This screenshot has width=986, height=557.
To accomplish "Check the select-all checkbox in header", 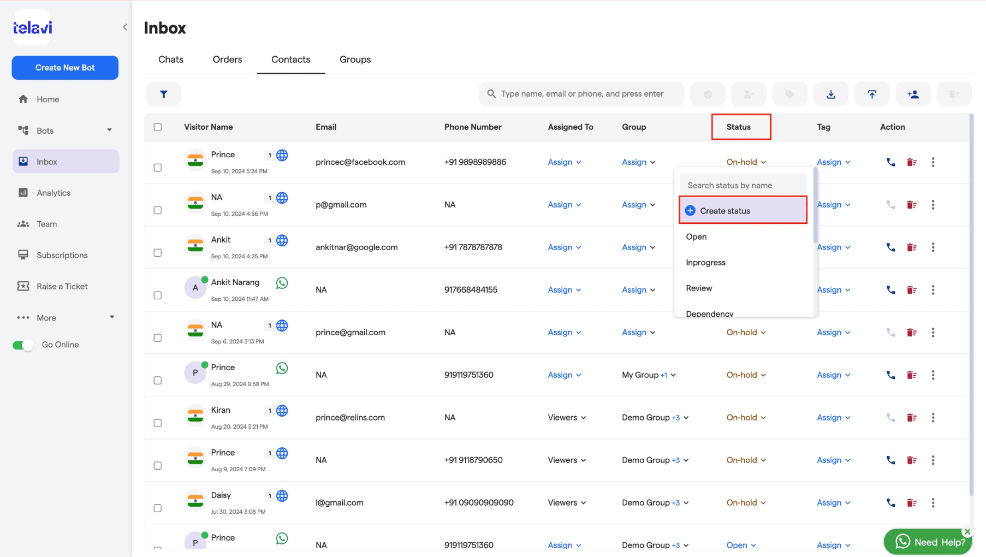I will [158, 127].
